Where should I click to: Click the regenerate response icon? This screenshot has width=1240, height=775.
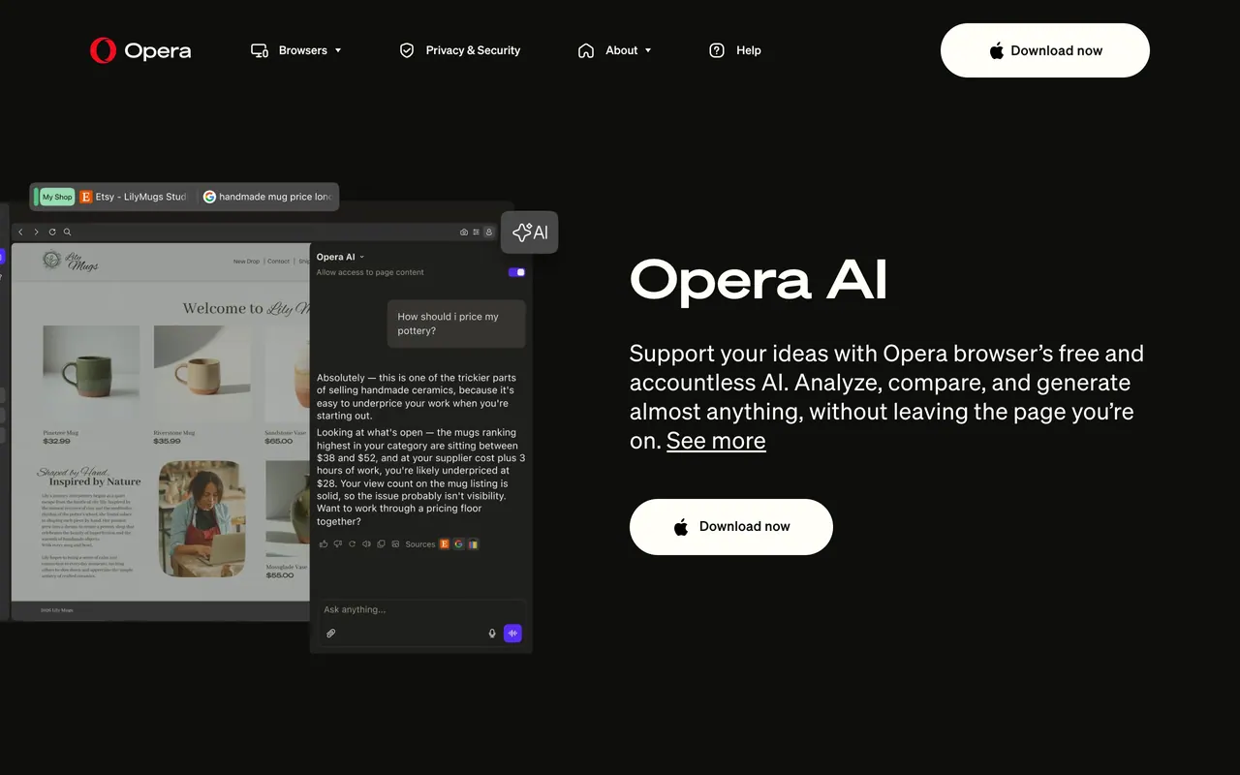352,544
